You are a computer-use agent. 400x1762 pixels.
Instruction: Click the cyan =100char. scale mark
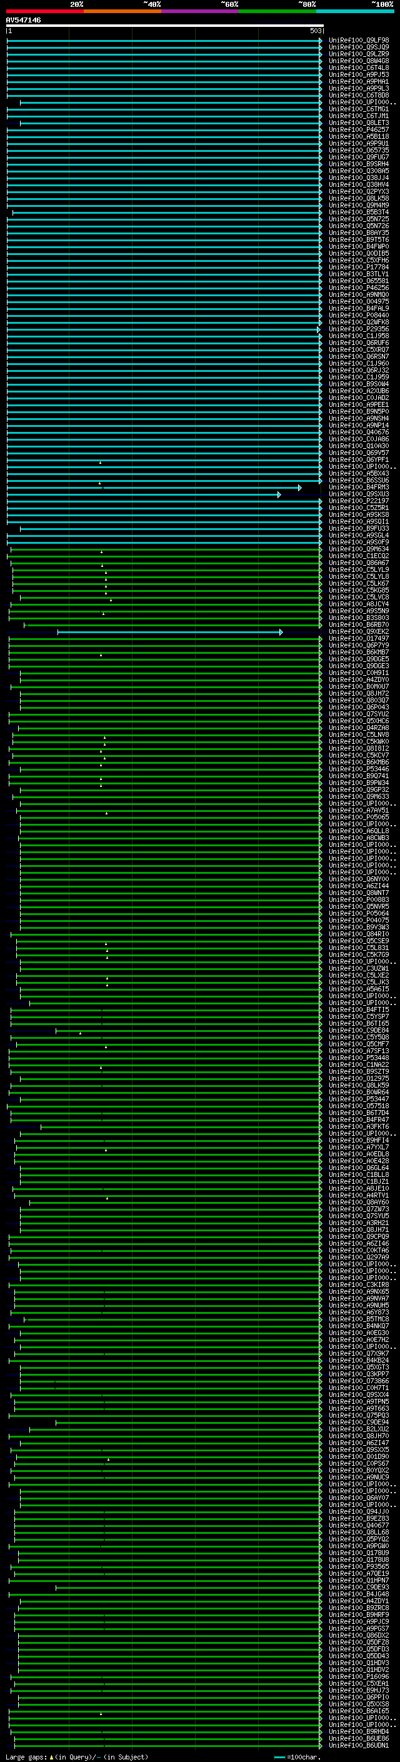point(279,1757)
